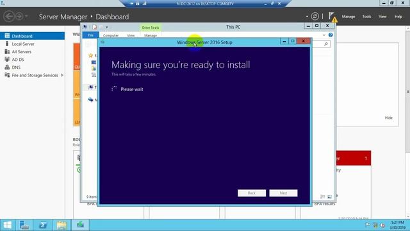Switch to details view icon in This PC
The height and width of the screenshot is (231, 410).
tap(323, 197)
